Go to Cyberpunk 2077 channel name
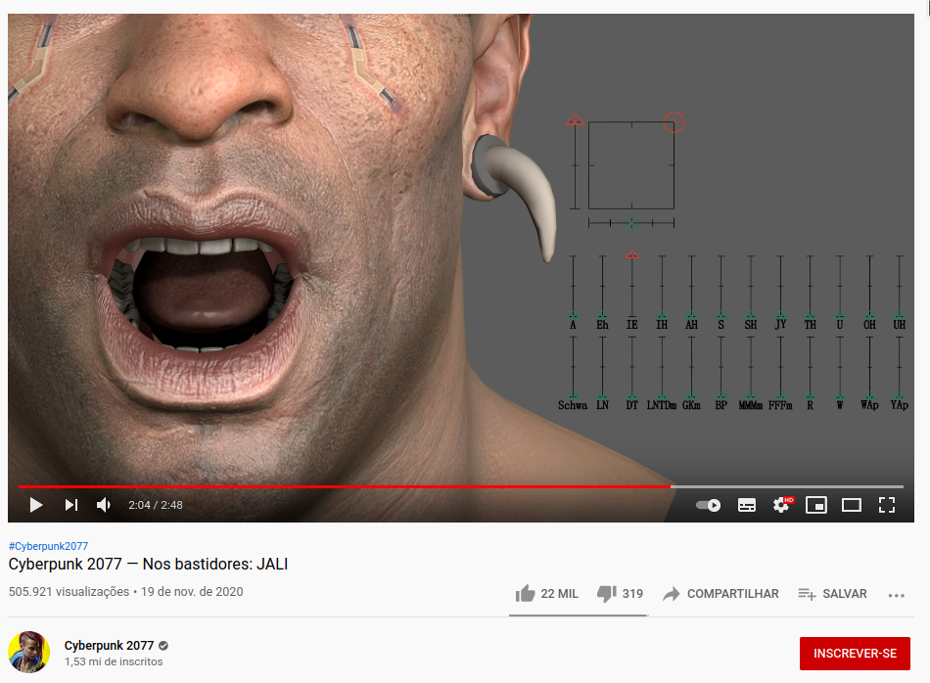This screenshot has width=930, height=683. click(x=109, y=645)
